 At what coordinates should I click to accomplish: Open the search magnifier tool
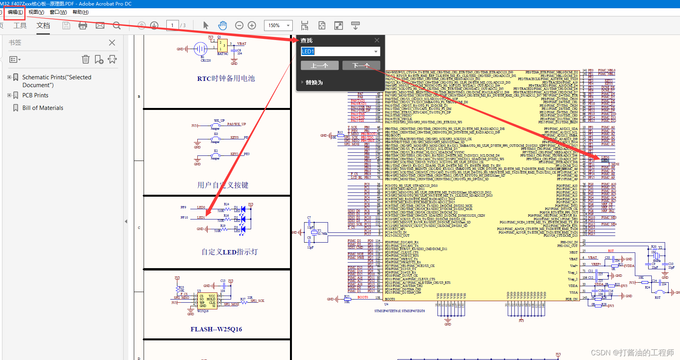[x=117, y=26]
